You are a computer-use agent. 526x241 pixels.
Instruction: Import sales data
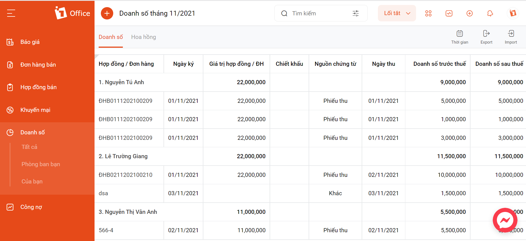(x=511, y=37)
